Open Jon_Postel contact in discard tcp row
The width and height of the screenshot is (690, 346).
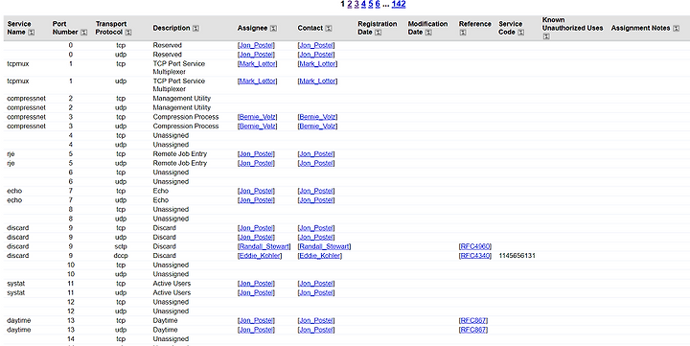tap(316, 228)
